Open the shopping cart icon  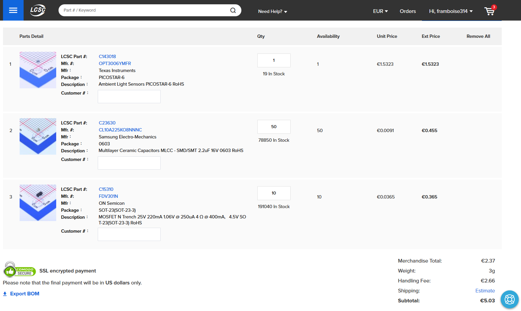490,11
